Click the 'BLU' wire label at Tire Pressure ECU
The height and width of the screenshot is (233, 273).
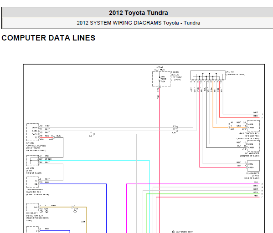[47, 182]
